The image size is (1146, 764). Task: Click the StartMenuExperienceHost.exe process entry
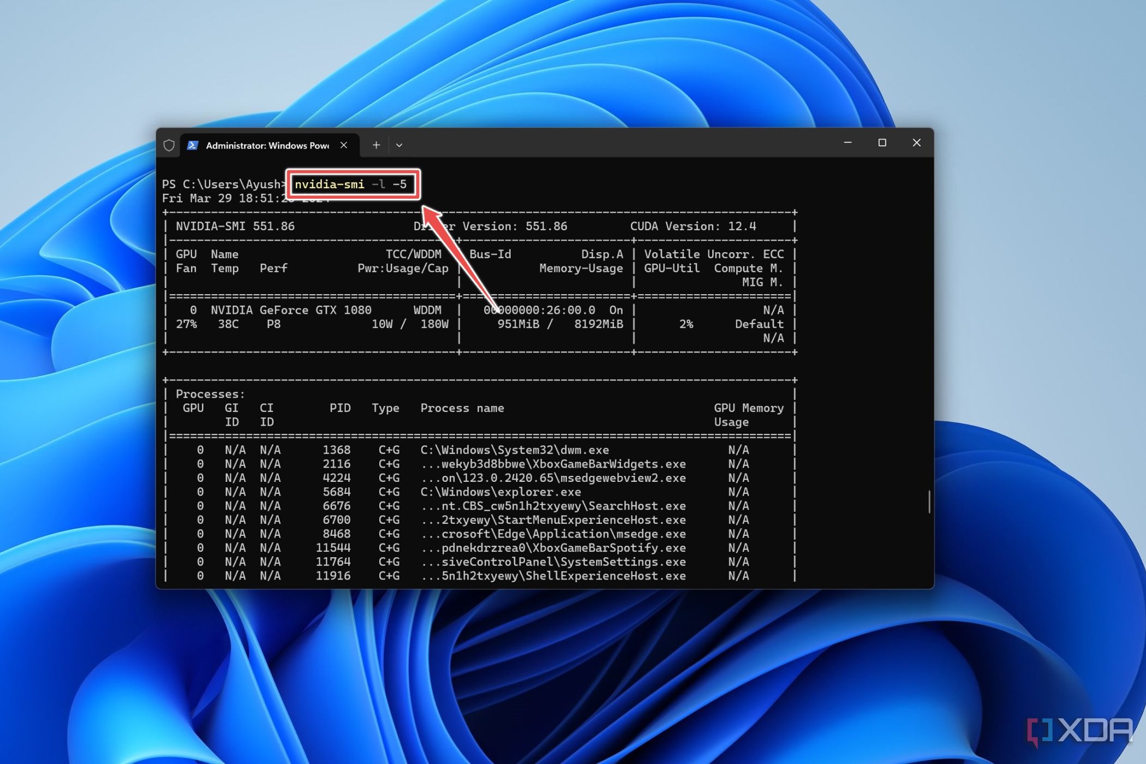[553, 520]
